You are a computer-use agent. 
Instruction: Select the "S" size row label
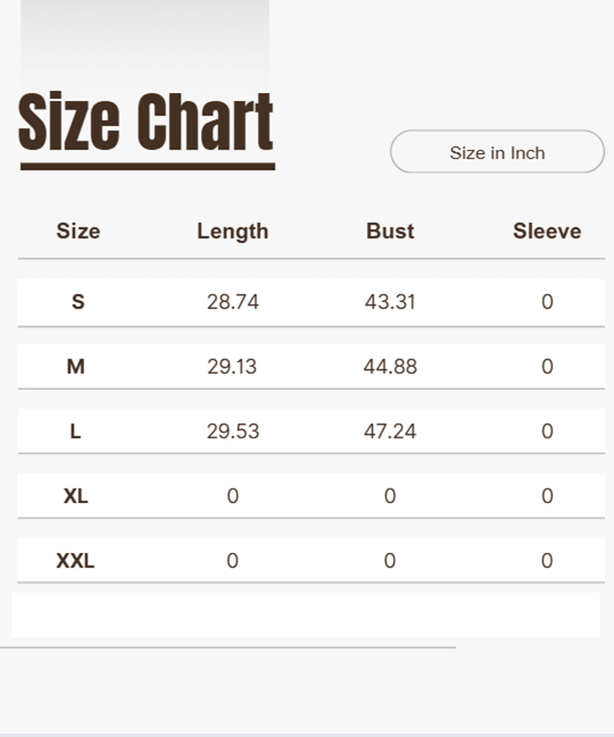[x=78, y=302]
